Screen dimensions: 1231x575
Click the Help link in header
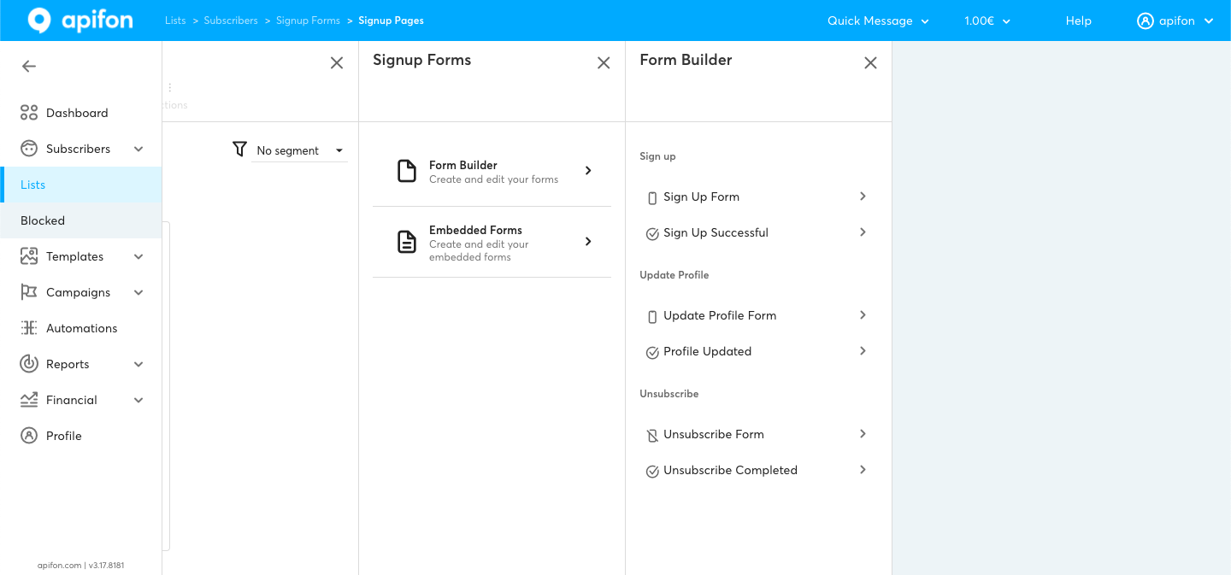(1078, 21)
